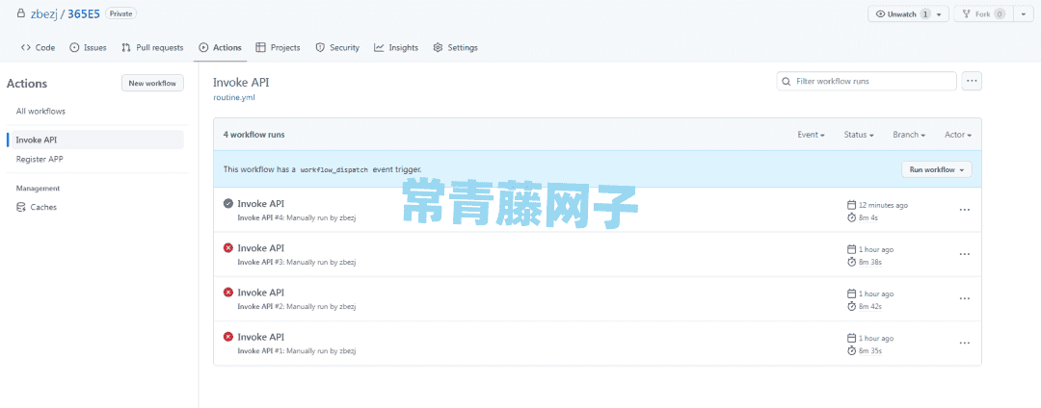Click failed status icon of run #2

click(x=228, y=293)
